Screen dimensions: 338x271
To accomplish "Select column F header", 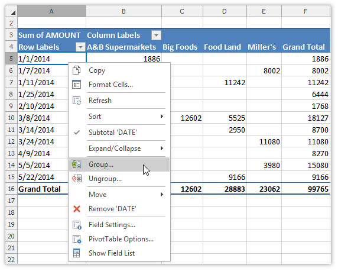I will point(305,11).
